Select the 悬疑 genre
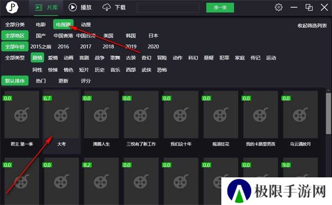Image resolution: width=332 pixels, height=205 pixels. (x=209, y=57)
